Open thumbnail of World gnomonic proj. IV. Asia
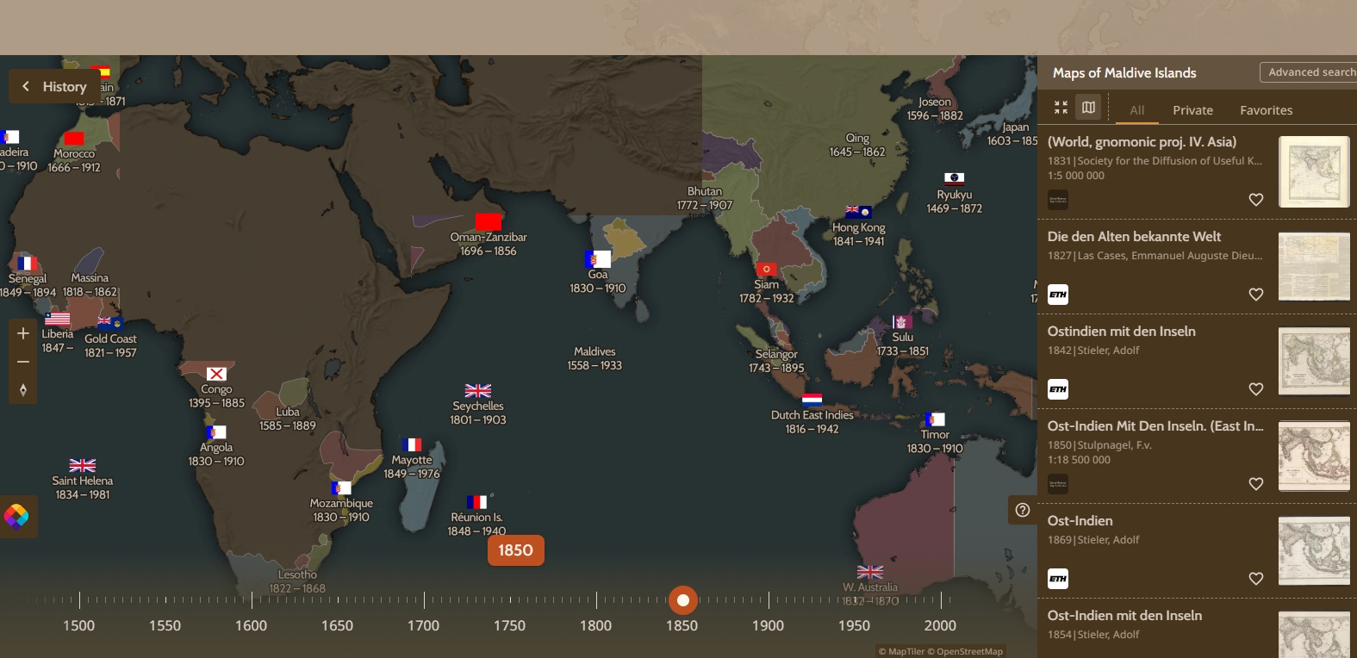 pyautogui.click(x=1314, y=171)
